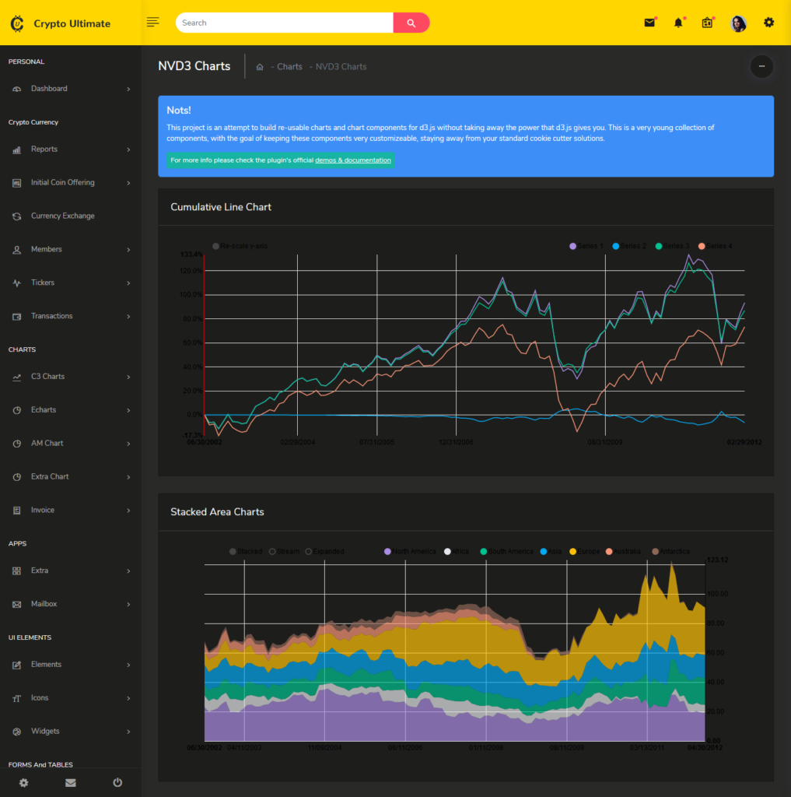The height and width of the screenshot is (797, 791).
Task: Click the ellipsis options button near the page title
Action: tap(761, 67)
